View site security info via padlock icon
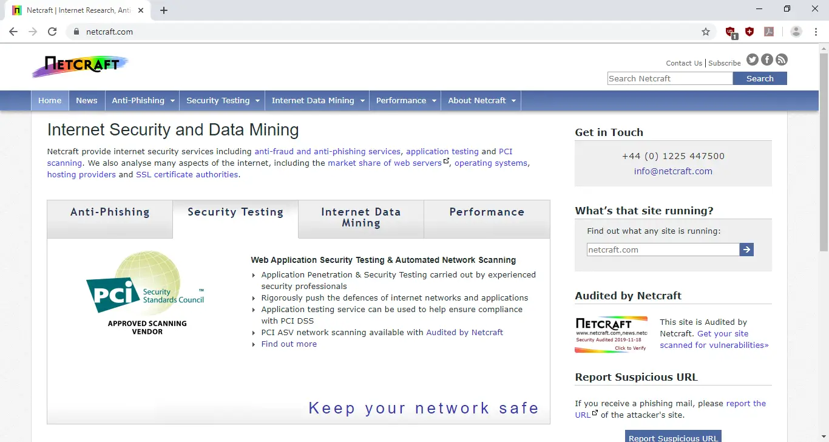 pyautogui.click(x=76, y=32)
